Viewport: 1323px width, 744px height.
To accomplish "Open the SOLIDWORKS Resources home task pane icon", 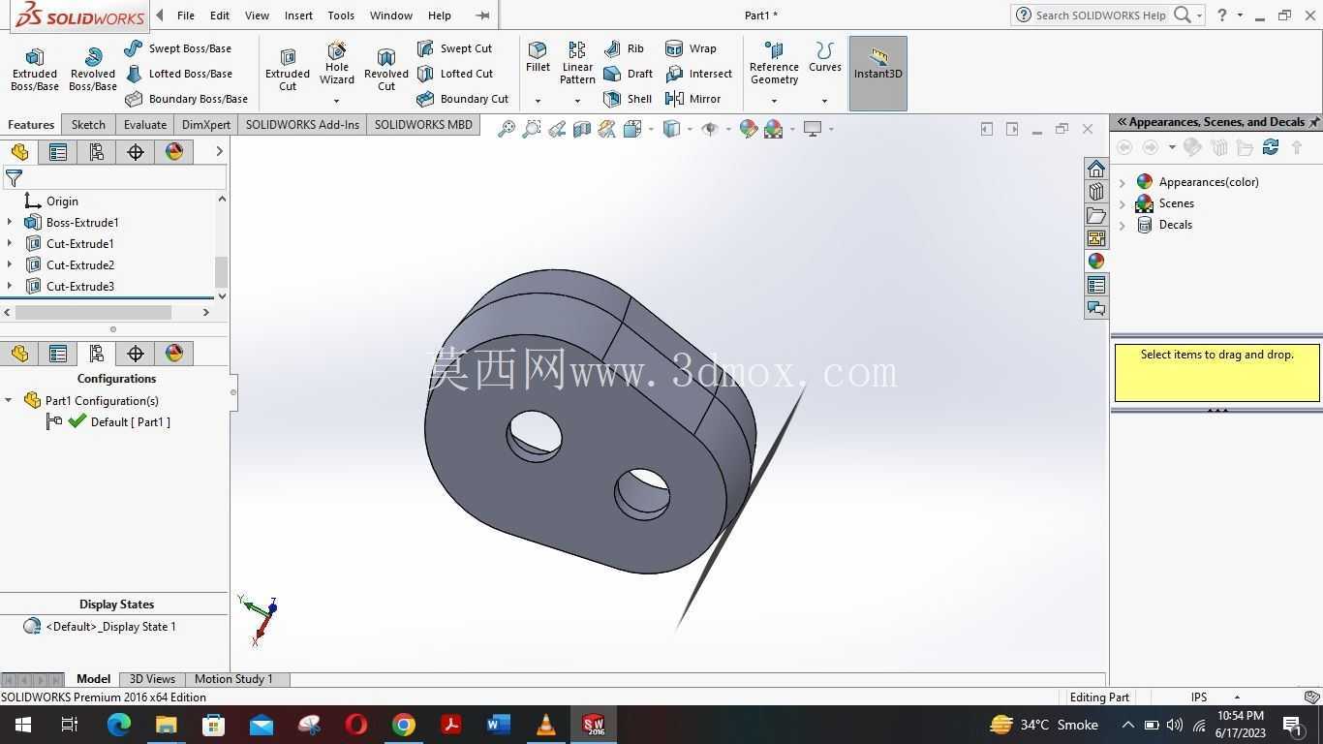I will click(x=1095, y=169).
